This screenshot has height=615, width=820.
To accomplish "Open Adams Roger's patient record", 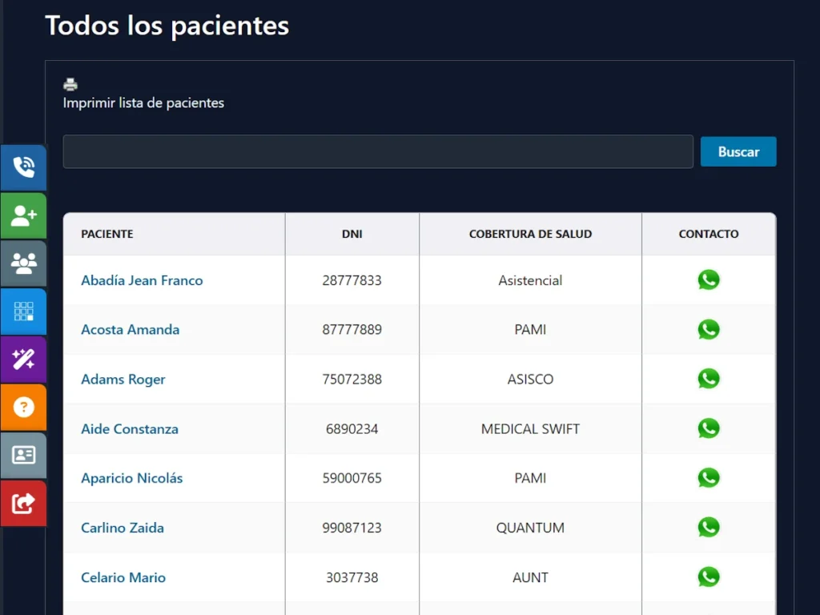I will pos(123,379).
